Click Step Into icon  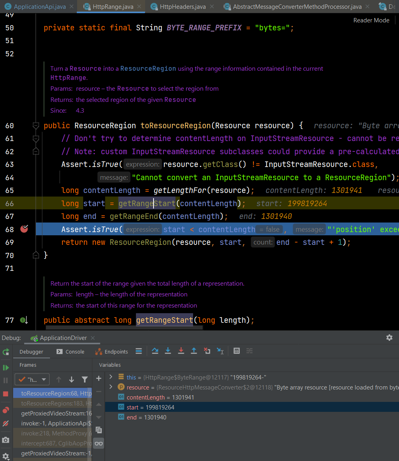point(168,351)
